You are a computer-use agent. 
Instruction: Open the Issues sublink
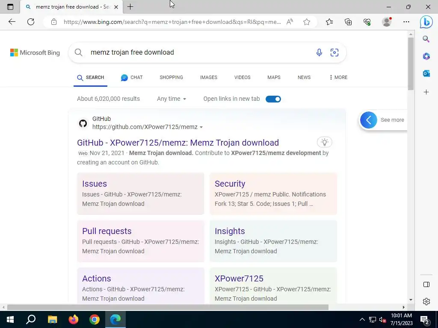point(95,184)
